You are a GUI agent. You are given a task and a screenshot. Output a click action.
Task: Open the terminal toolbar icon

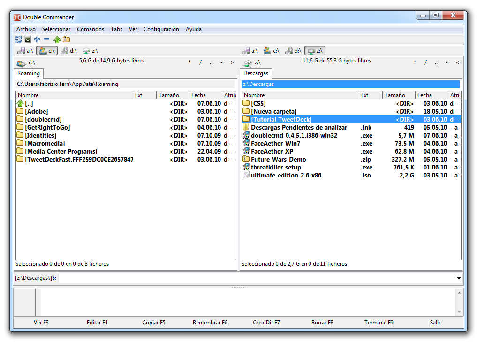point(28,39)
